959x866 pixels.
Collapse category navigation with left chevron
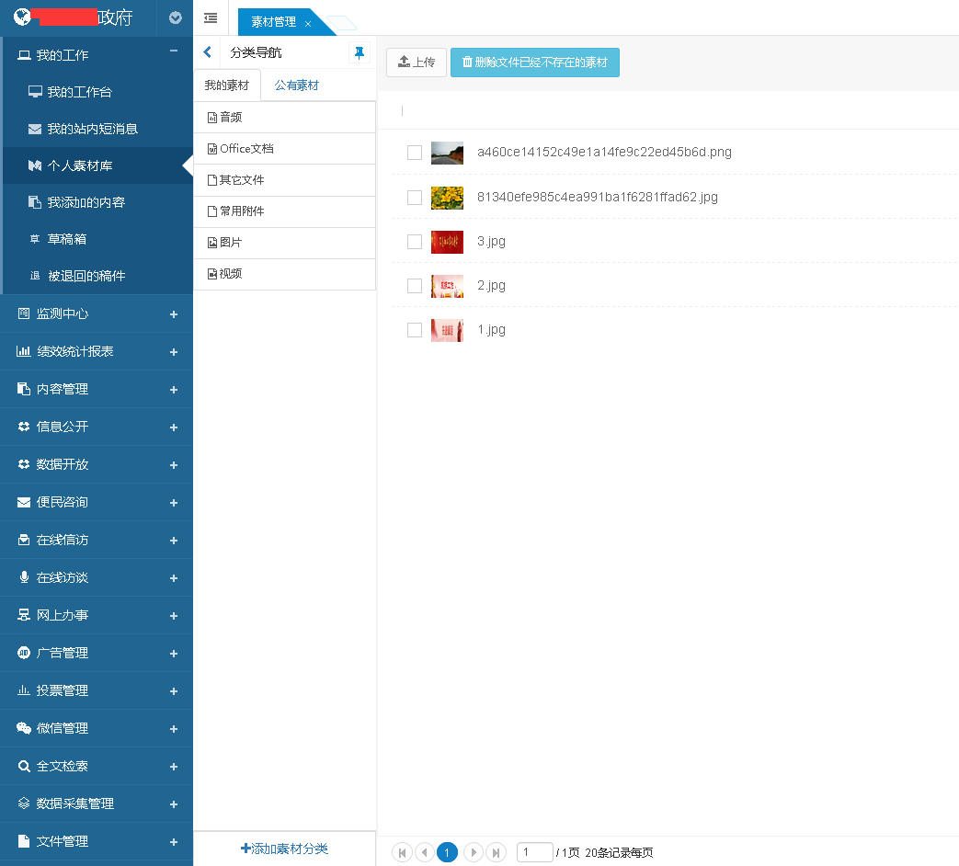[x=207, y=53]
